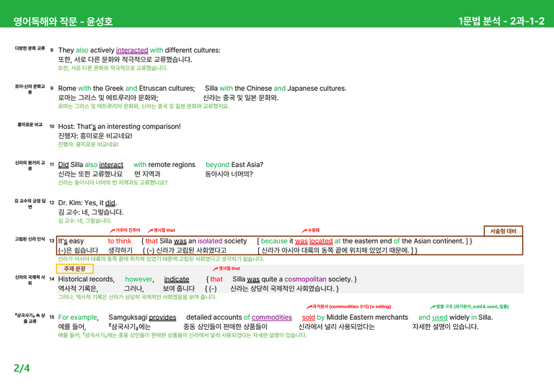Click the green underlined word 'used'
The image size is (554, 391).
(x=440, y=318)
